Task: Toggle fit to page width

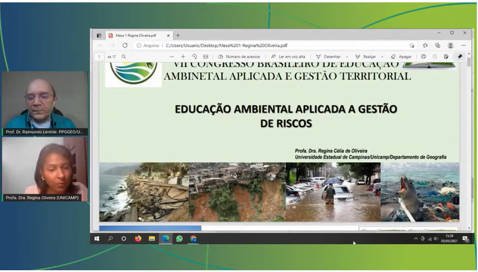Action: [x=206, y=56]
